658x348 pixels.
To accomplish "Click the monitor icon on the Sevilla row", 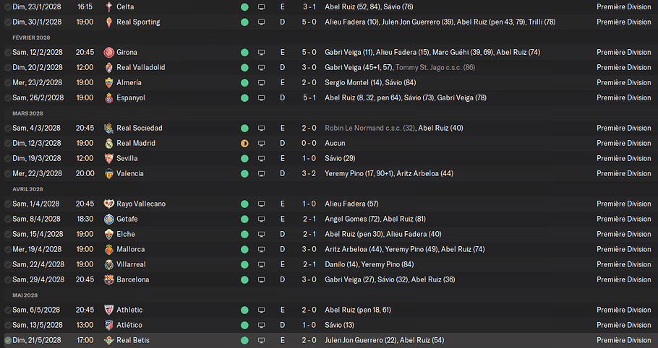I will point(262,158).
